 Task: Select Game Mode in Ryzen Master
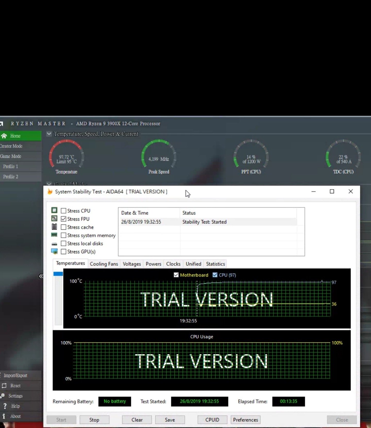[x=20, y=156]
